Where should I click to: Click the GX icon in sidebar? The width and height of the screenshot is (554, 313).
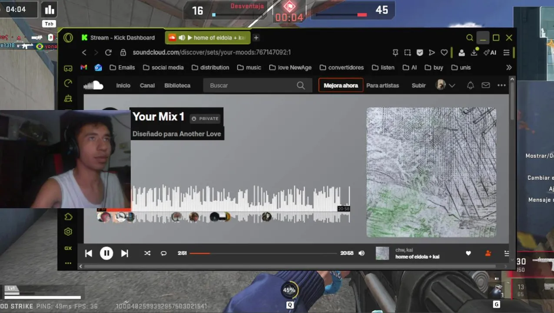pyautogui.click(x=68, y=248)
